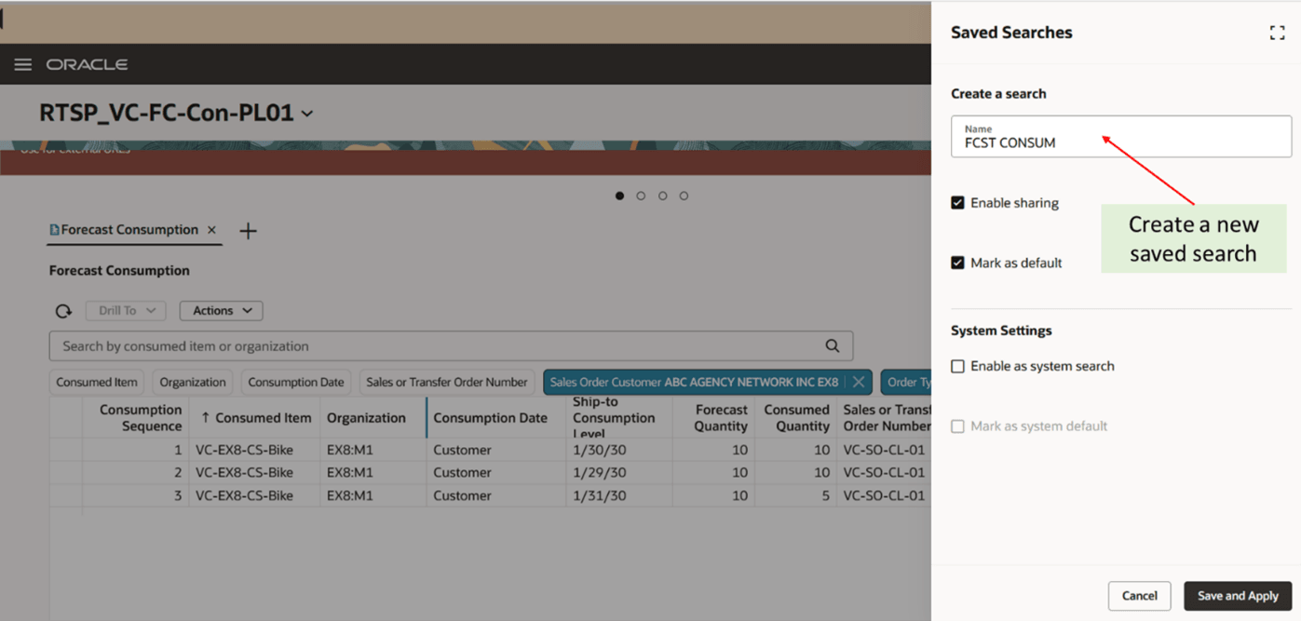Click the System Settings heading
This screenshot has height=621, width=1301.
tap(1001, 331)
